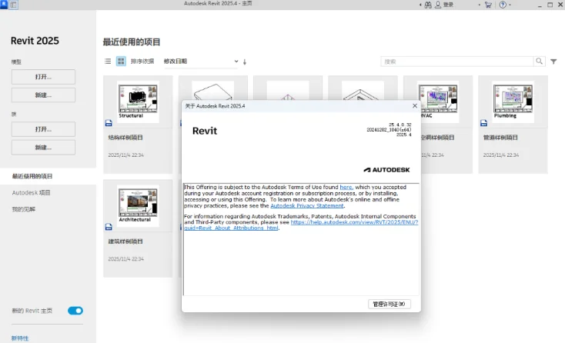Click the 管理许可证 button
The image size is (565, 343).
[x=389, y=304]
